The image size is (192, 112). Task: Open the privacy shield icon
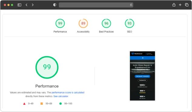click(x=55, y=5)
